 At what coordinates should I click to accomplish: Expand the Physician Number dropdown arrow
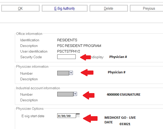pyautogui.click(x=71, y=73)
